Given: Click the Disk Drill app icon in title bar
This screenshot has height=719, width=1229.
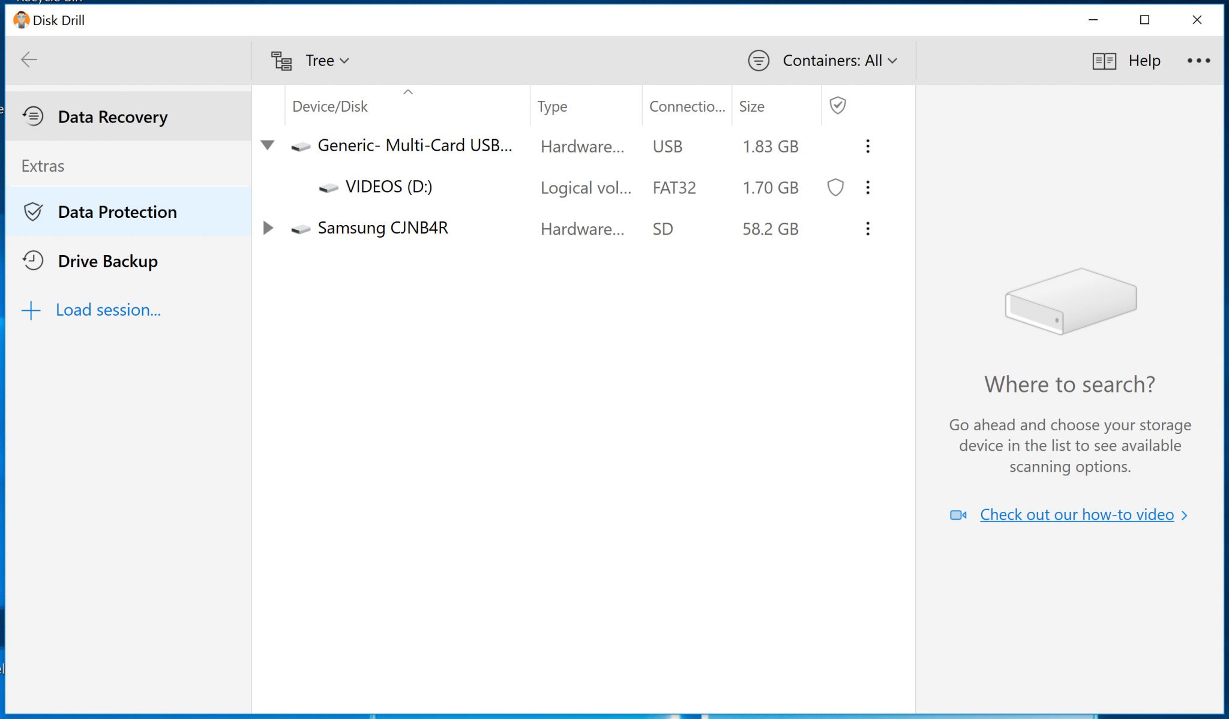Looking at the screenshot, I should pyautogui.click(x=21, y=20).
